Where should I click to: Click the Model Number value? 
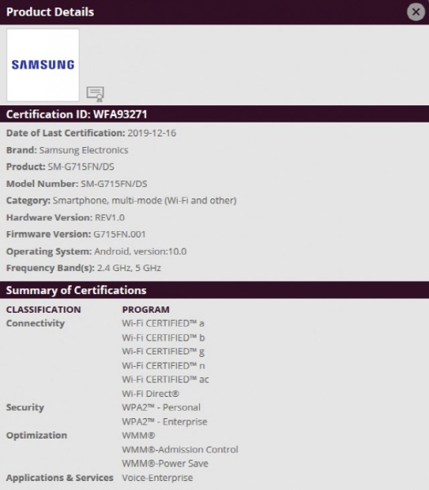pos(114,184)
